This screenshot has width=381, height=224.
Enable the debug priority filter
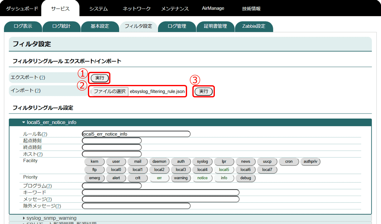[245, 178]
